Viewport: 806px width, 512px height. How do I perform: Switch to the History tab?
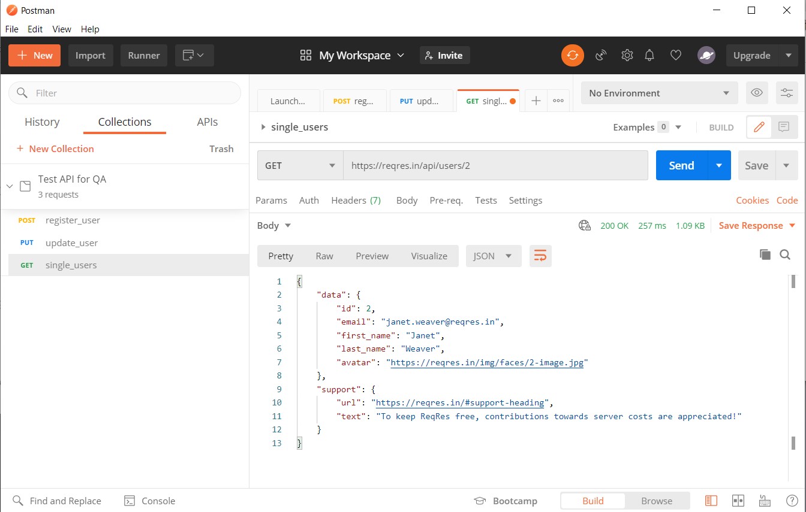point(42,122)
